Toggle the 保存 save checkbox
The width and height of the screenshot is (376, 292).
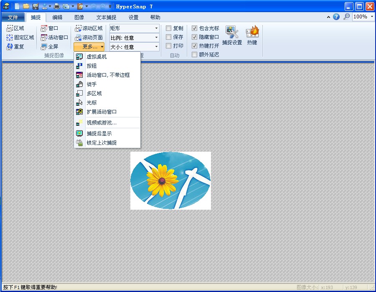click(169, 37)
